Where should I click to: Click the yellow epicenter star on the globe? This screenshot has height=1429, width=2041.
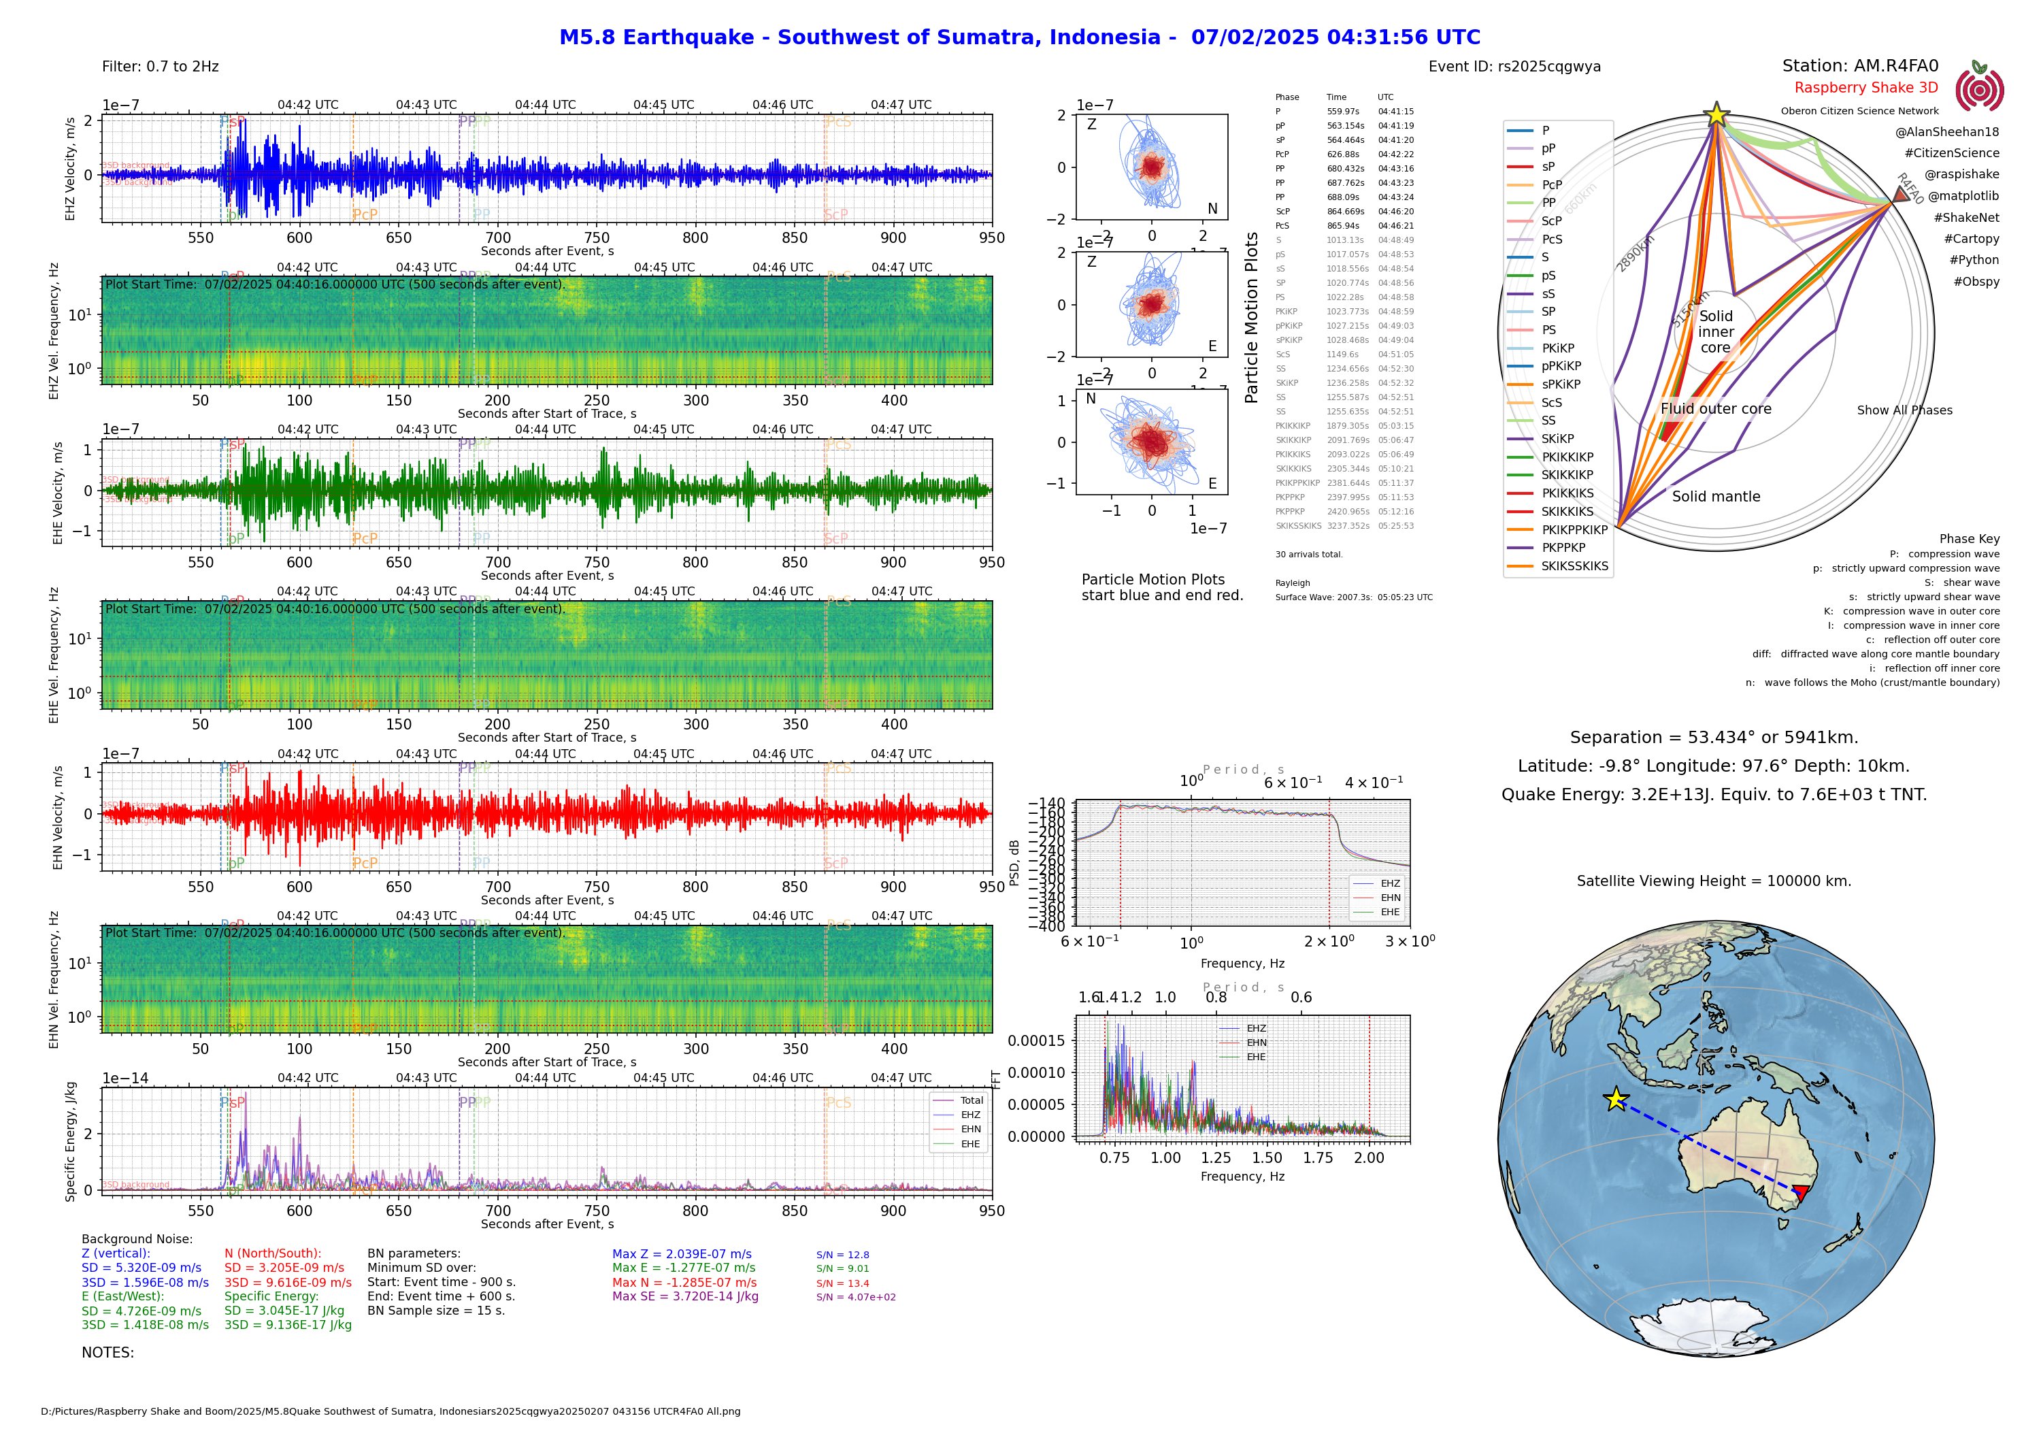pyautogui.click(x=1616, y=1100)
